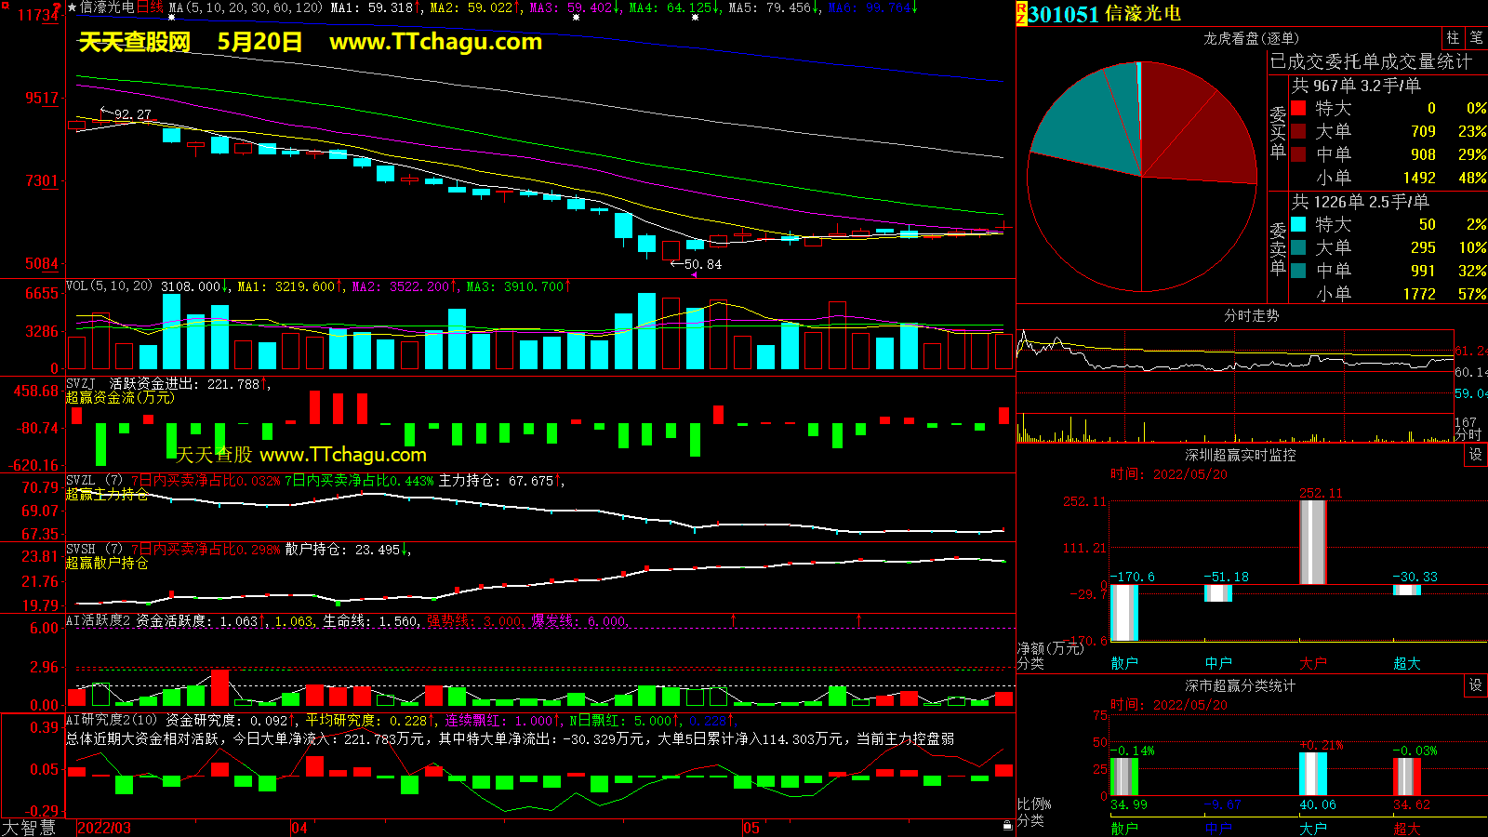Click the red up-arrow marker in AI活跃度2 panel
Viewport: 1488px width, 837px height.
734,619
